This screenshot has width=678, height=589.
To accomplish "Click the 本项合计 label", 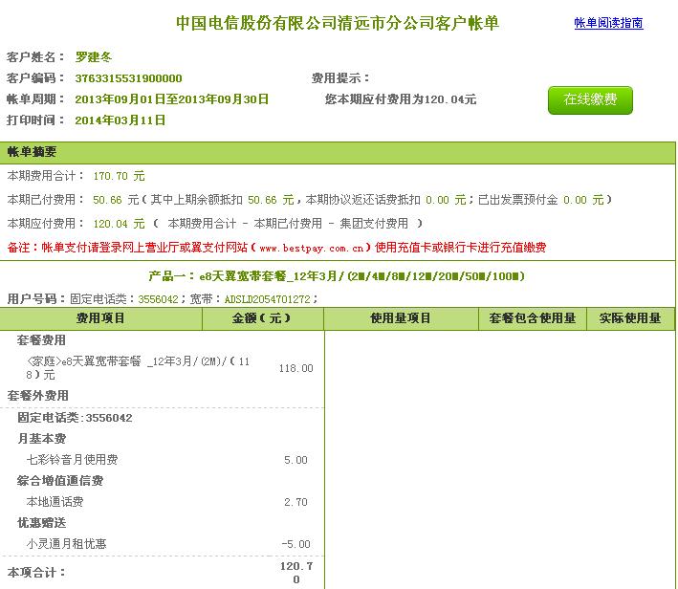I will [36, 573].
